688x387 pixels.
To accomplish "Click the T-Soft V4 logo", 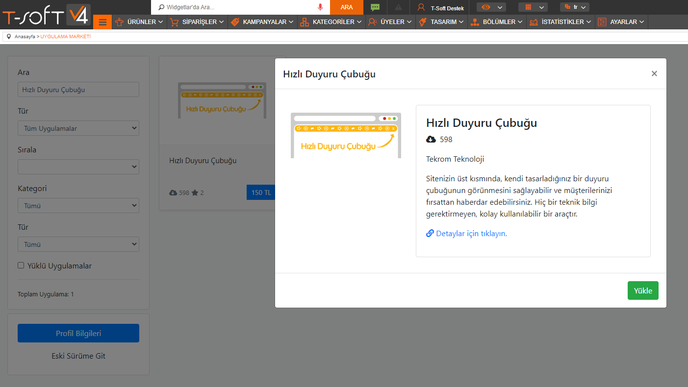I will [46, 15].
